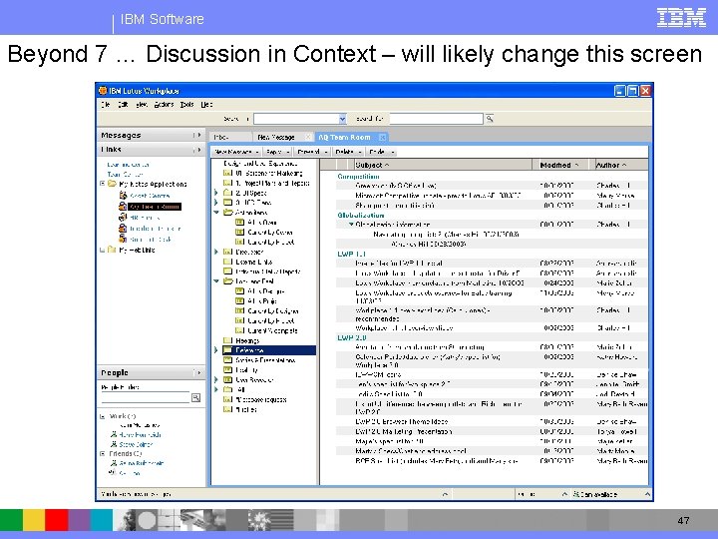
Task: Click the lock icon of highlighted My Team Room entry
Action: click(123, 207)
